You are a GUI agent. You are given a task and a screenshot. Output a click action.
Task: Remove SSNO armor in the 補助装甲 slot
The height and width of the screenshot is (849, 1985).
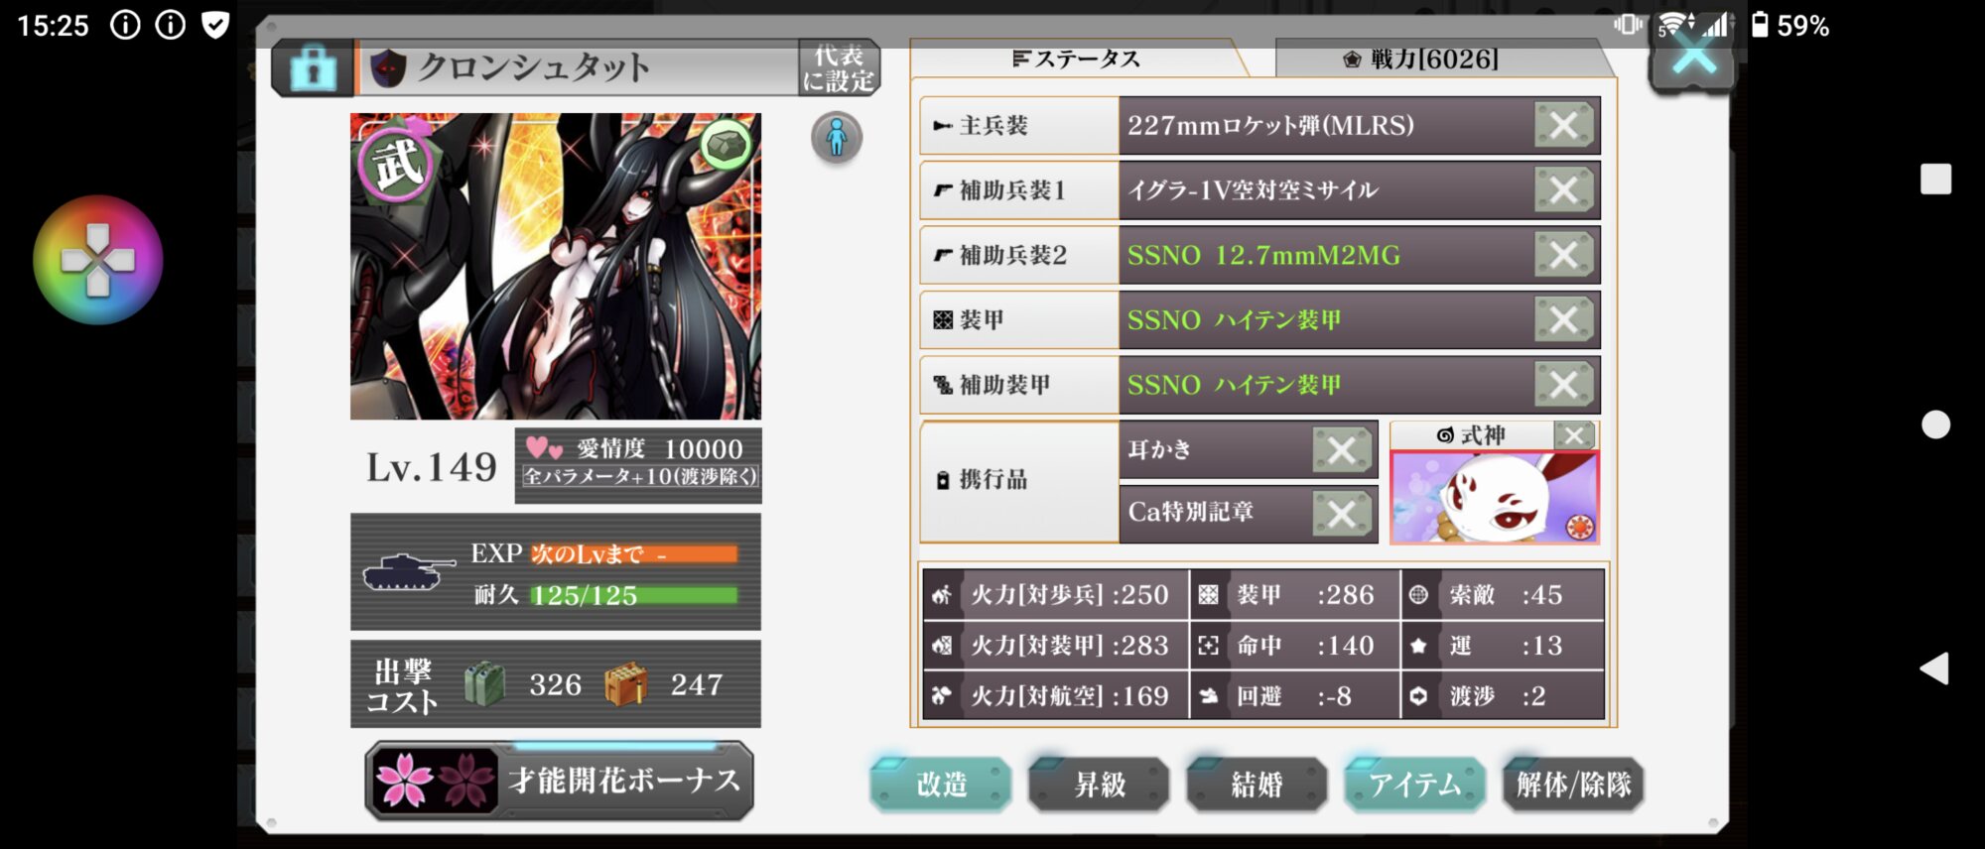1563,384
